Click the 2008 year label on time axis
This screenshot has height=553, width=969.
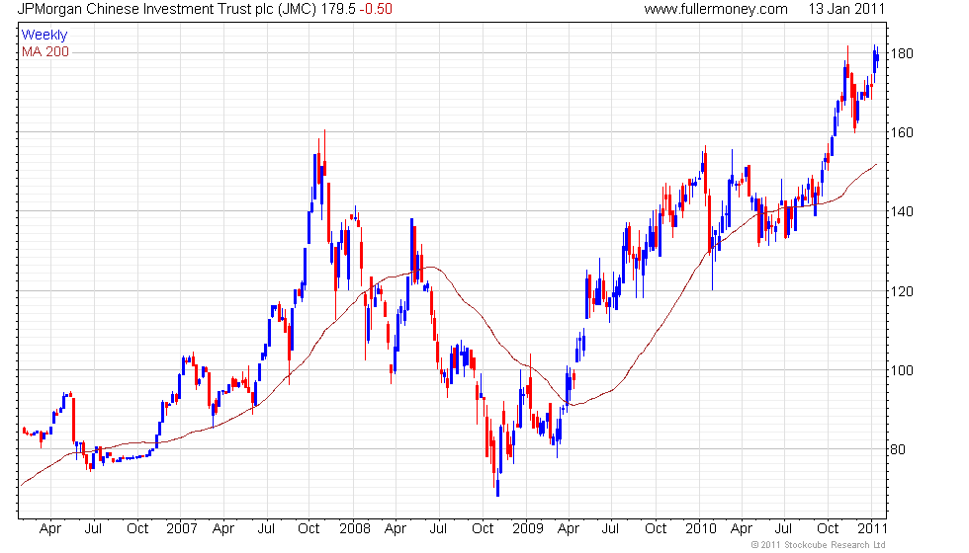pos(355,529)
